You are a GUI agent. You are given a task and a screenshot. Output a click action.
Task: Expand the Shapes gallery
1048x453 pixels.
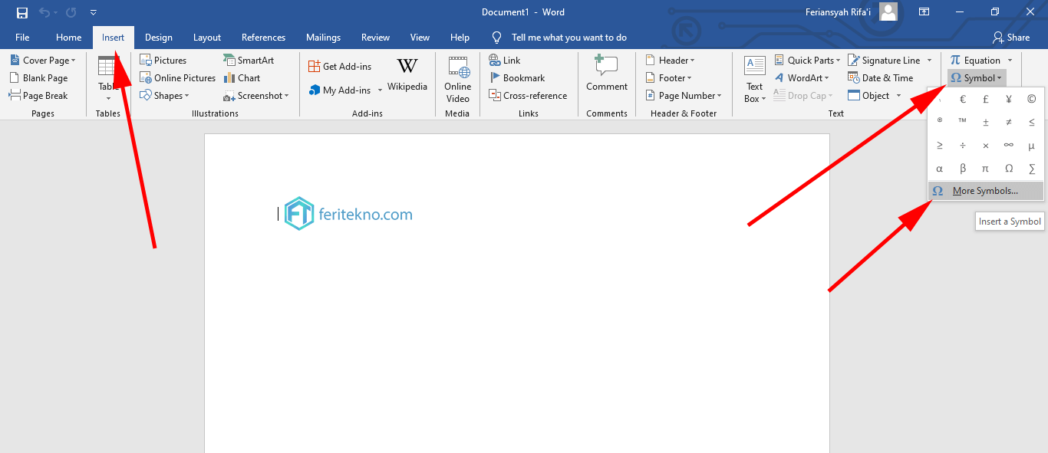click(164, 96)
